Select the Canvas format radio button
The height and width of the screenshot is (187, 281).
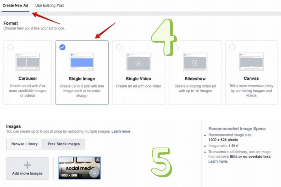click(232, 47)
